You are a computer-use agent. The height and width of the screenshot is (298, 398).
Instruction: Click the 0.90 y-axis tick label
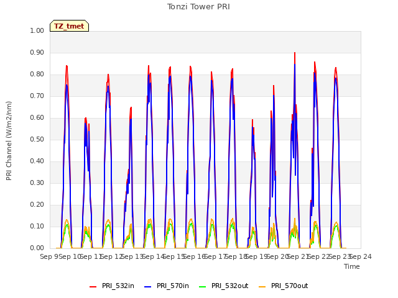37,52
